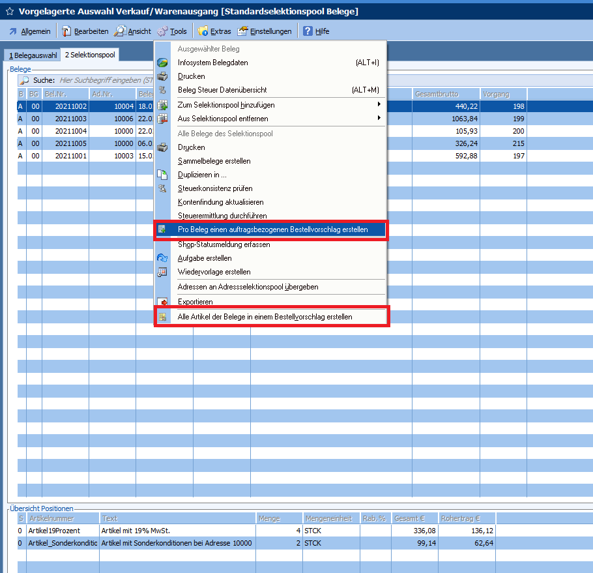Expand Zum Selektionspool hinzufügen submenu
The height and width of the screenshot is (573, 593).
click(x=379, y=104)
